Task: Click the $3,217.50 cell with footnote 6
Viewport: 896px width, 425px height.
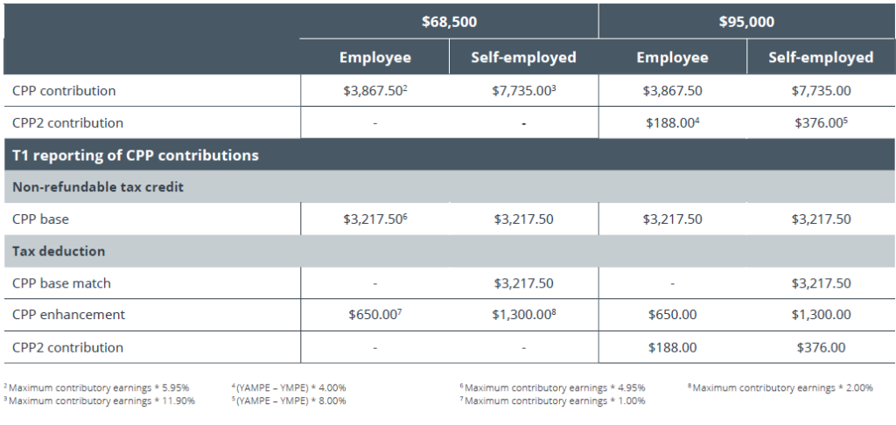Action: 374,219
